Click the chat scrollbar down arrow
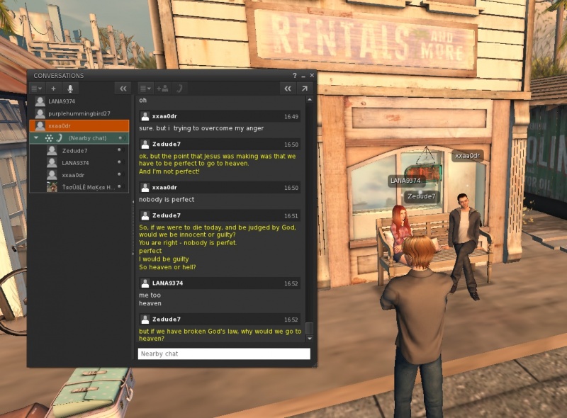 (309, 339)
